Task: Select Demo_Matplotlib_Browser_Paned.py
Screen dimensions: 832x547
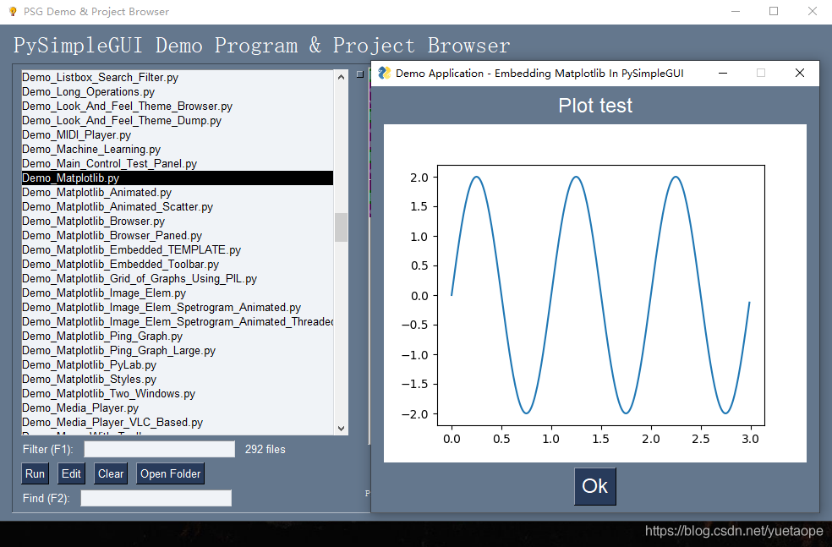Action: pos(178,235)
